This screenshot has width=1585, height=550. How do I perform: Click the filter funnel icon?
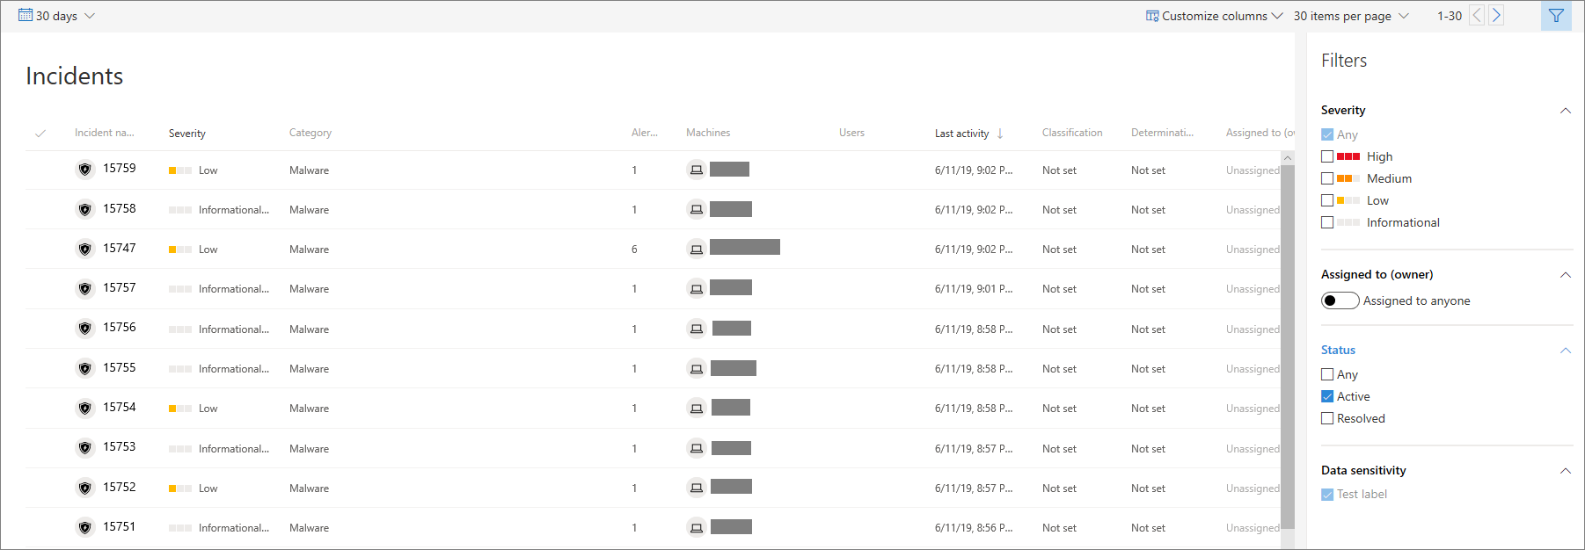tap(1556, 16)
